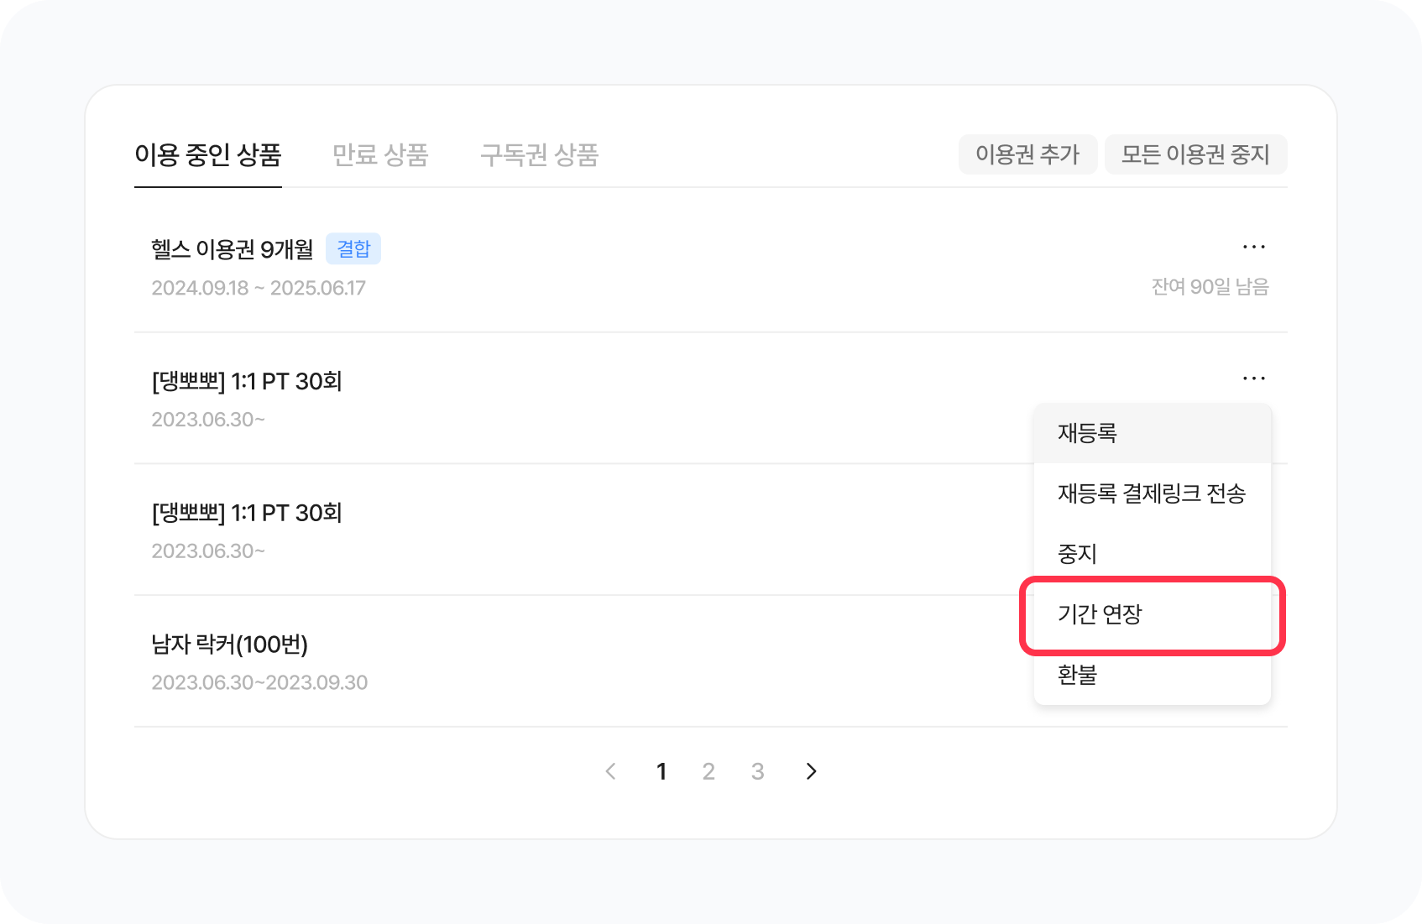Open 남자 락커(100번) item

click(230, 645)
